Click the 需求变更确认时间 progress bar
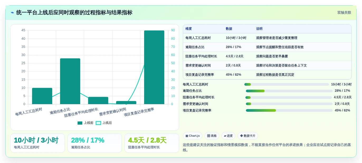This screenshot has height=163, width=362. click(289, 104)
